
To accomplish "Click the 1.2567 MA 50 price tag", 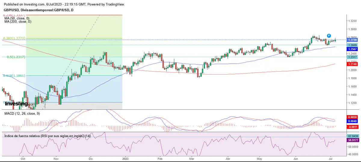I will [352, 49].
